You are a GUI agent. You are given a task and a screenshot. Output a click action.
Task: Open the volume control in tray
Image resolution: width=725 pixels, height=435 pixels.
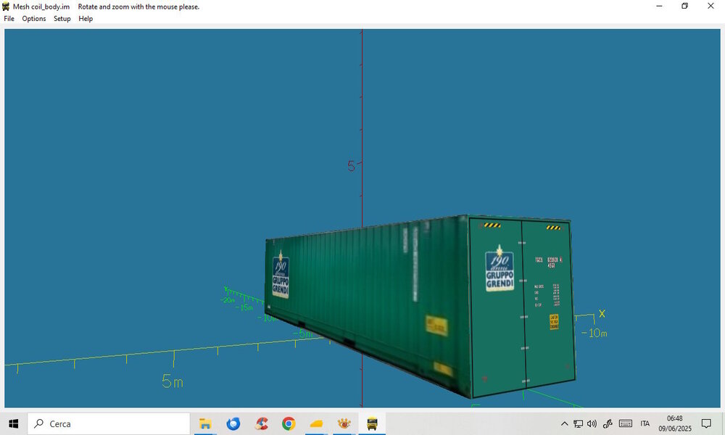pyautogui.click(x=592, y=423)
